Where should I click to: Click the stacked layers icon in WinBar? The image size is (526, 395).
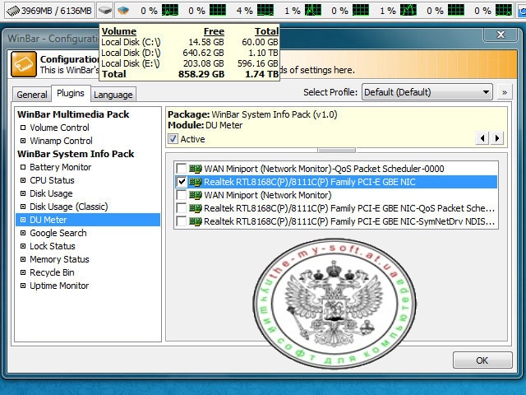[122, 11]
